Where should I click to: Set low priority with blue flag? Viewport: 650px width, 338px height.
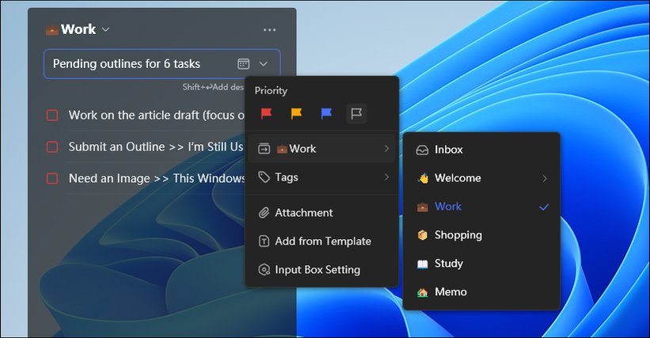(x=326, y=114)
